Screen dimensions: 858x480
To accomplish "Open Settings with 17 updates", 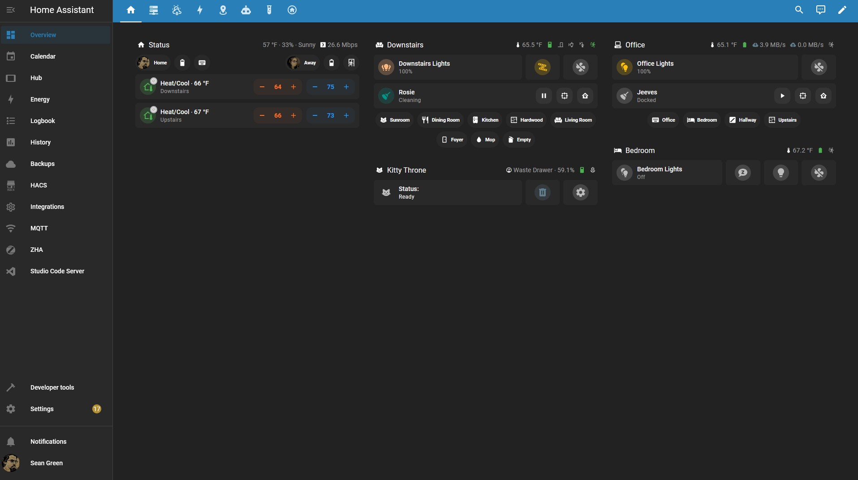I will coord(56,409).
